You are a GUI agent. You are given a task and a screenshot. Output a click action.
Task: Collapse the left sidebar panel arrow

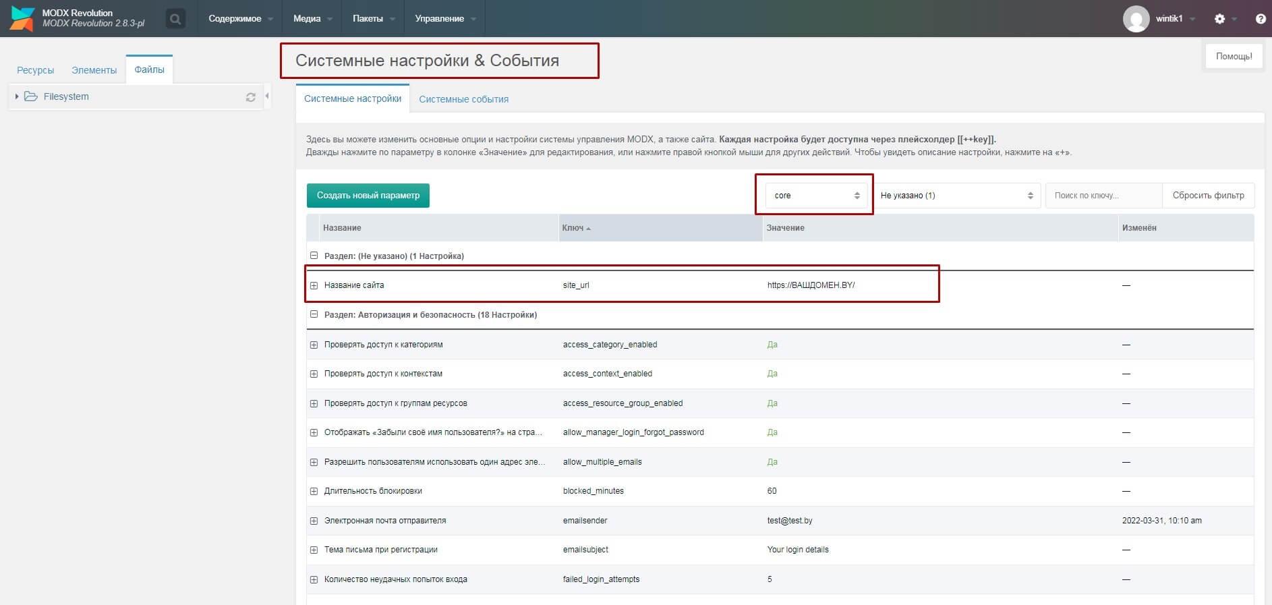pyautogui.click(x=267, y=96)
